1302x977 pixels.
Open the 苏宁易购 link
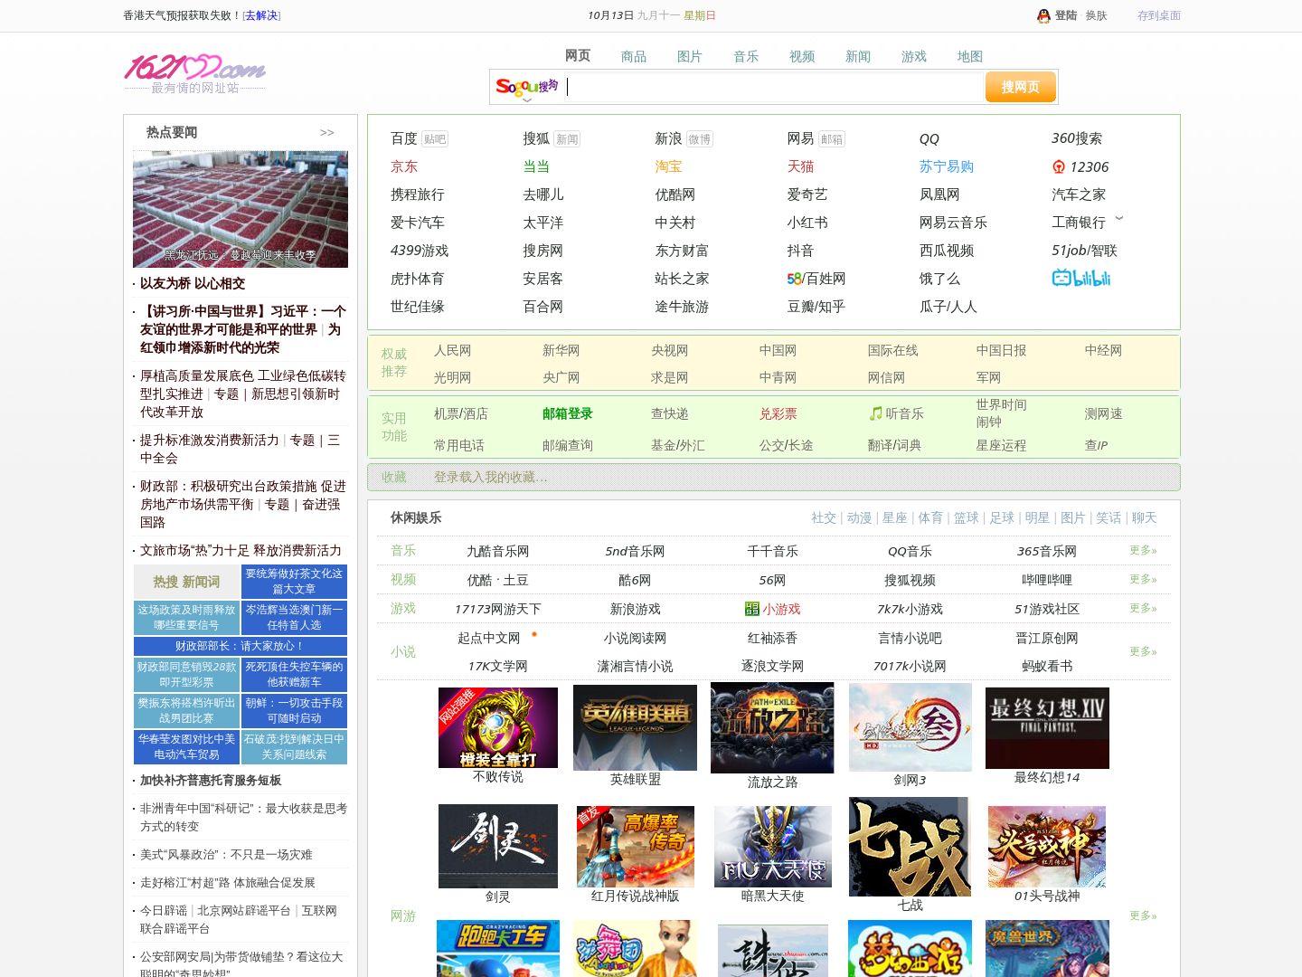(947, 166)
